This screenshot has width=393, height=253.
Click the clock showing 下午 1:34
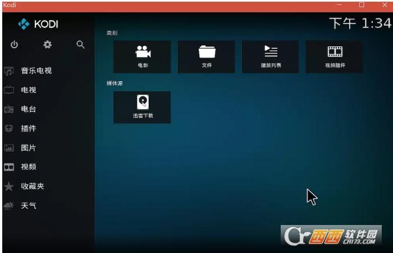coord(360,24)
